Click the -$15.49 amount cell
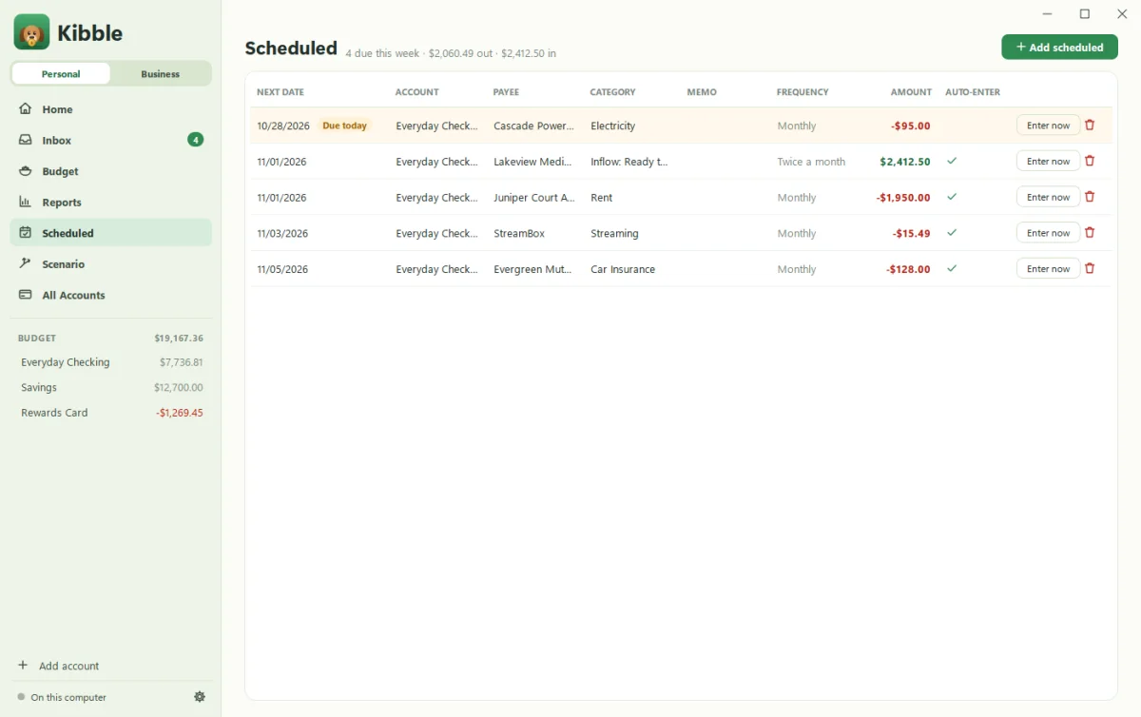Image resolution: width=1141 pixels, height=717 pixels. pos(911,233)
